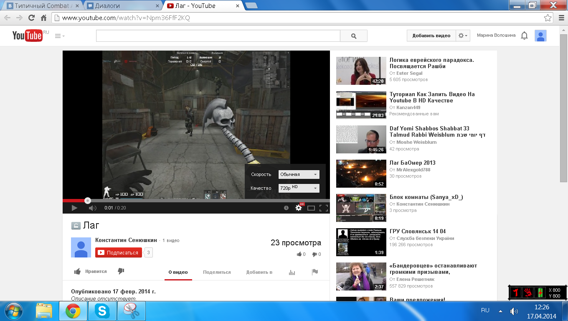Select the Поделиться tab

point(217,272)
